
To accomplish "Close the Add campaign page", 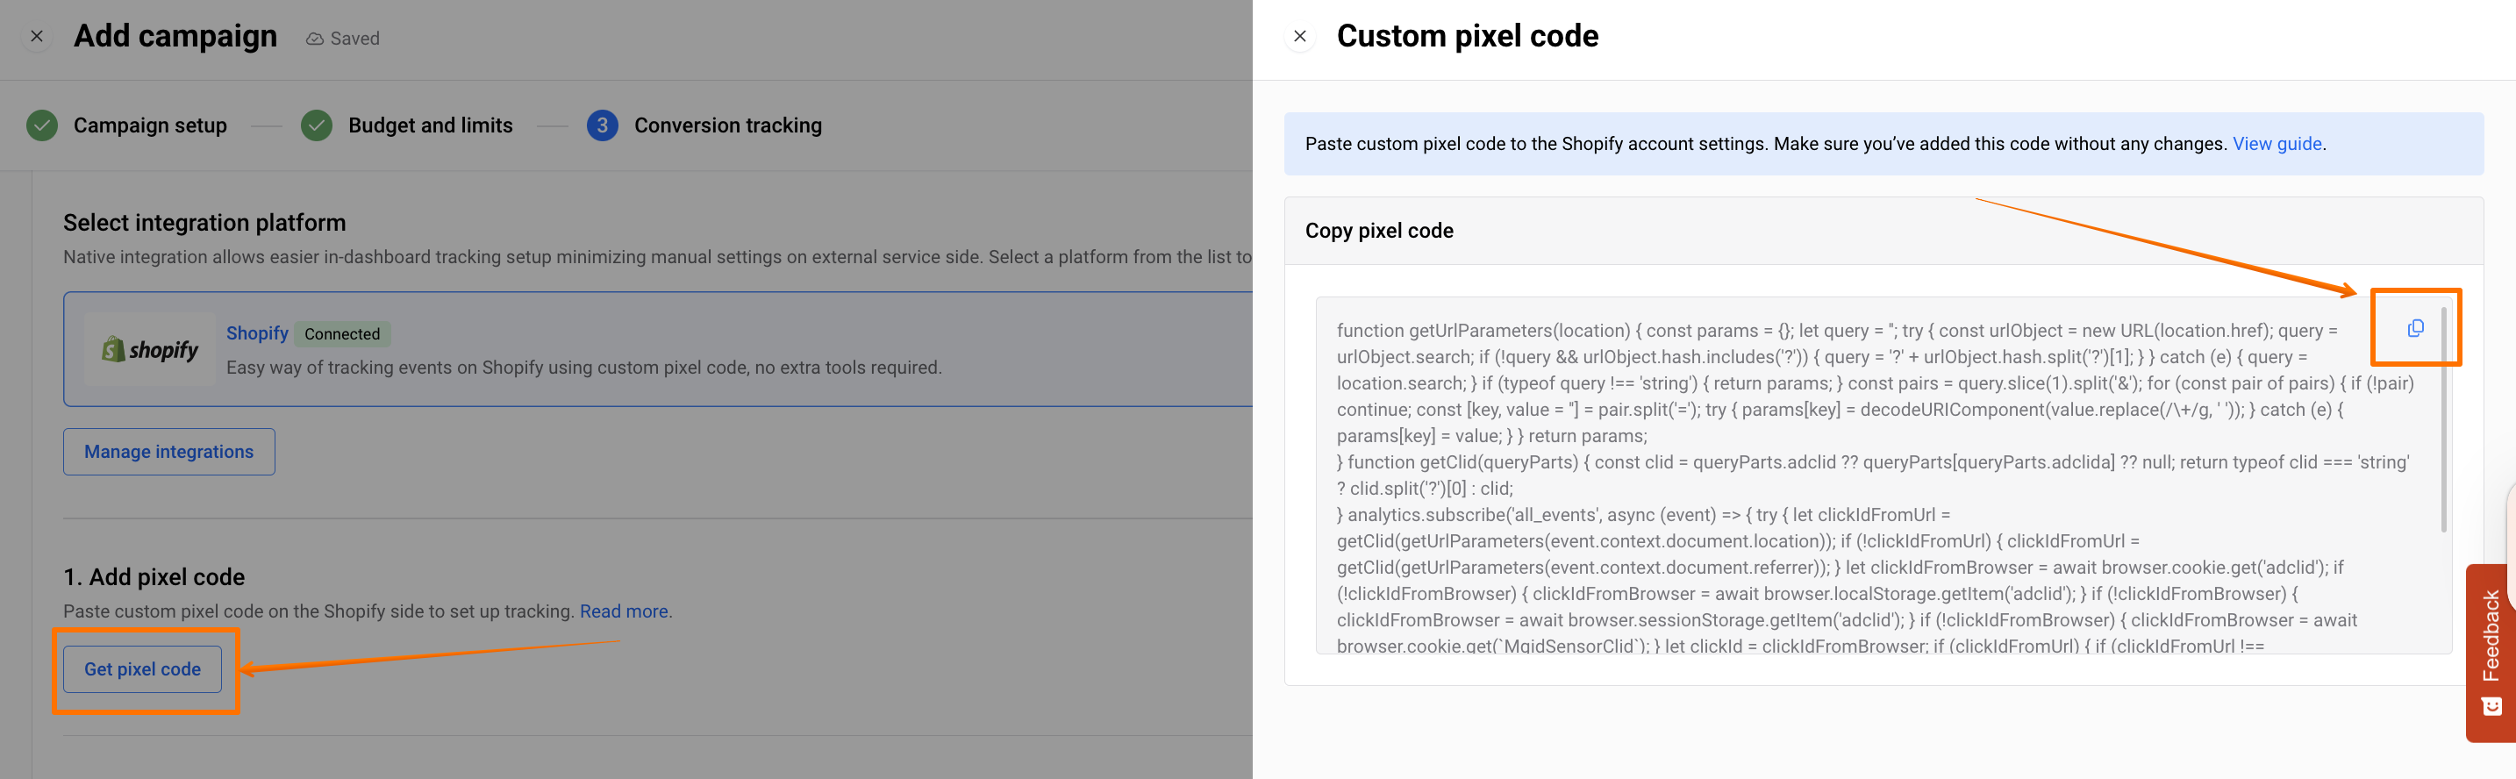I will [36, 36].
